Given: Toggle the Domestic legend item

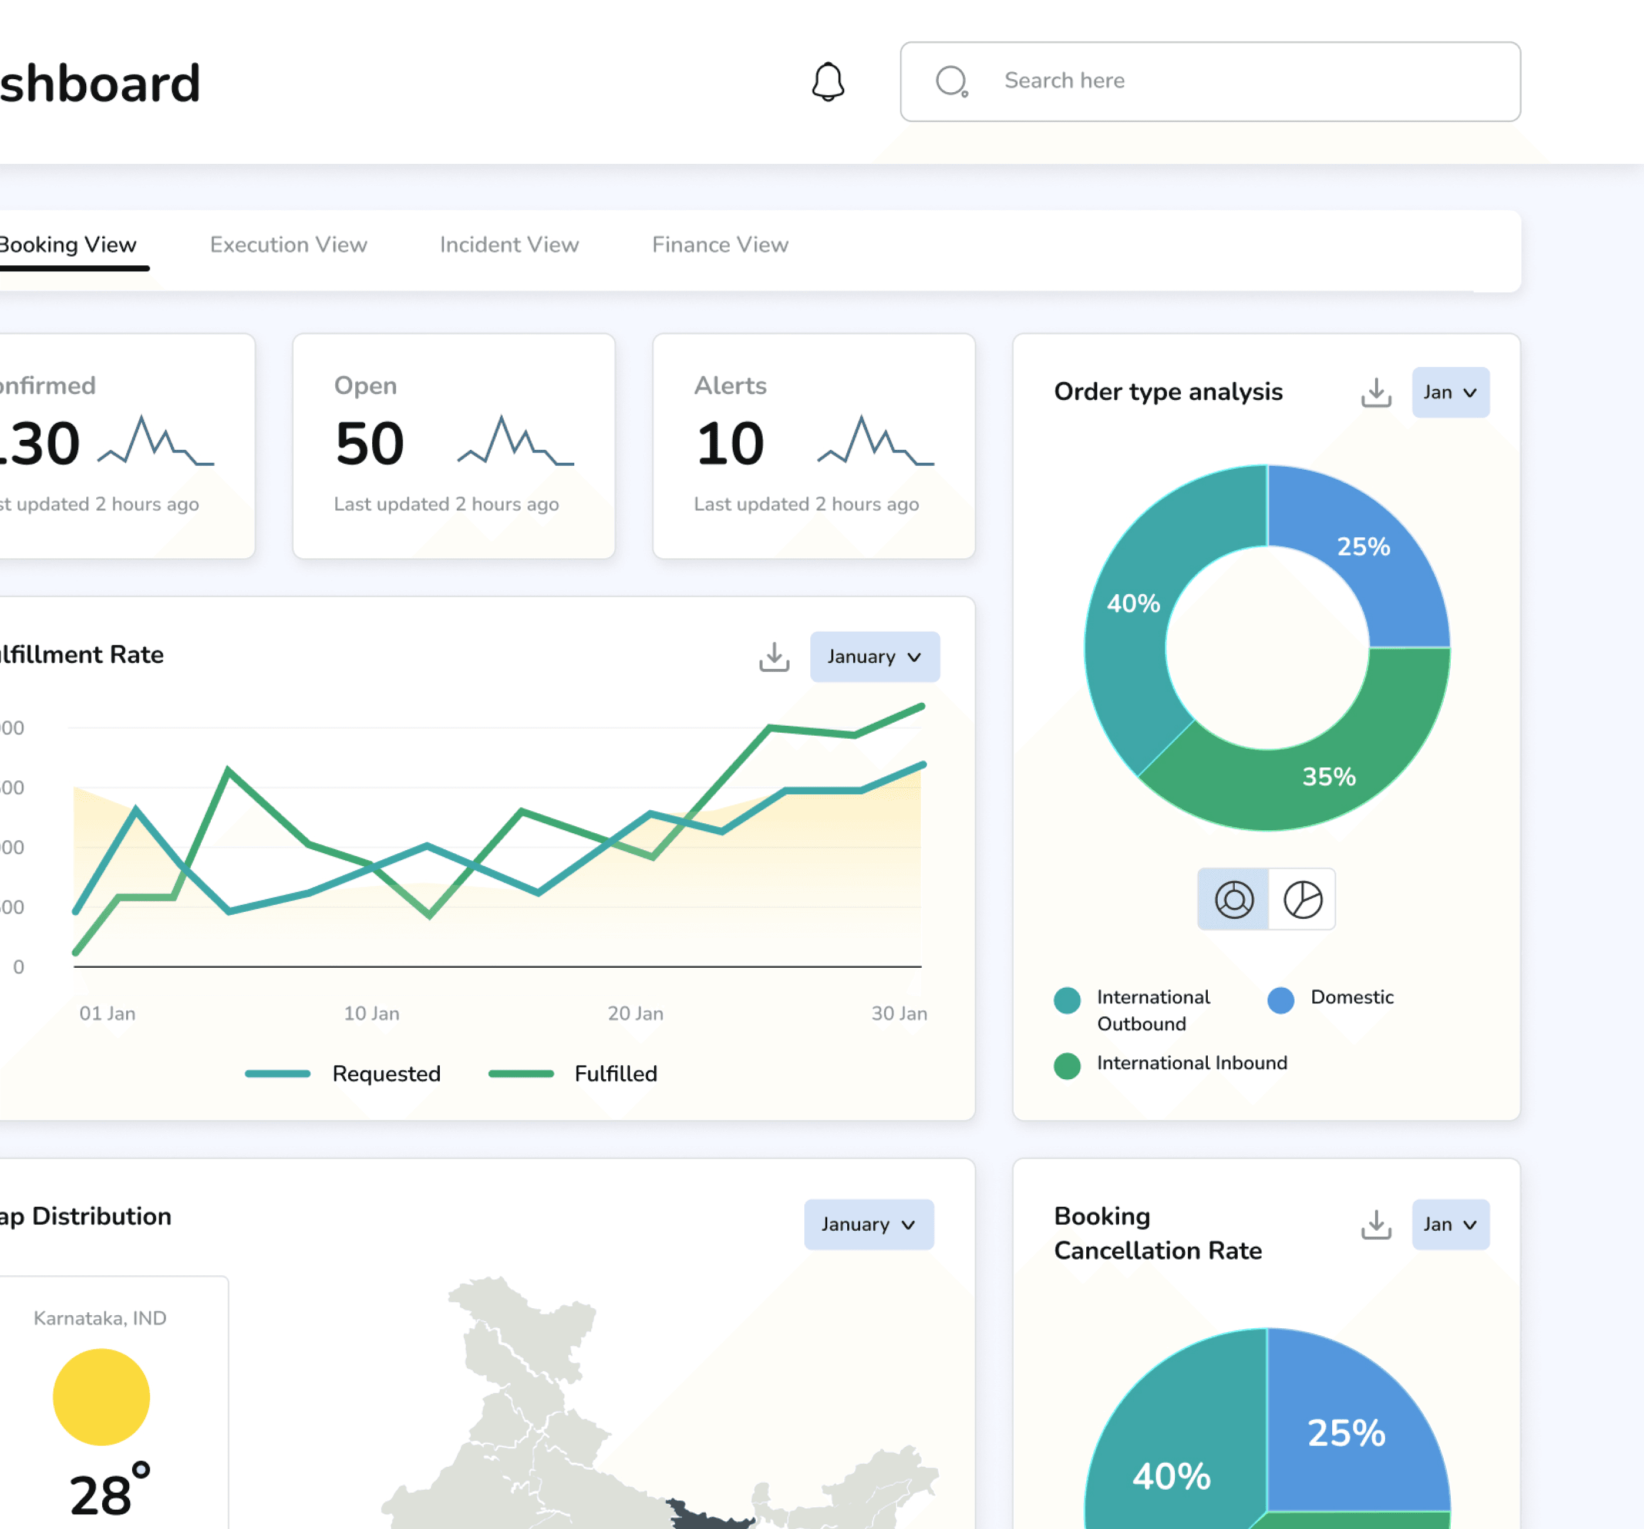Looking at the screenshot, I should [1351, 997].
